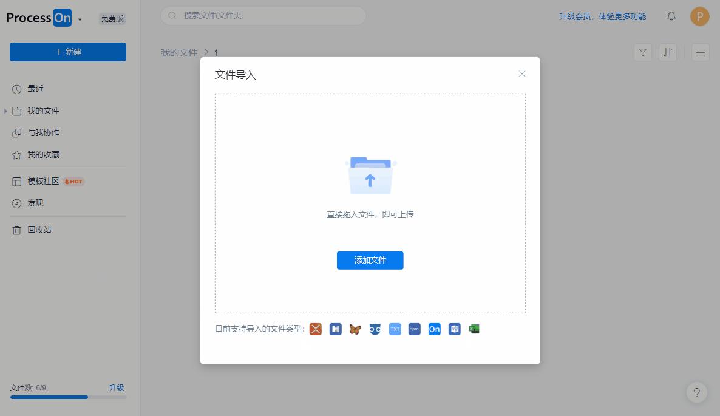Open 最近 in the sidebar

pyautogui.click(x=36, y=89)
